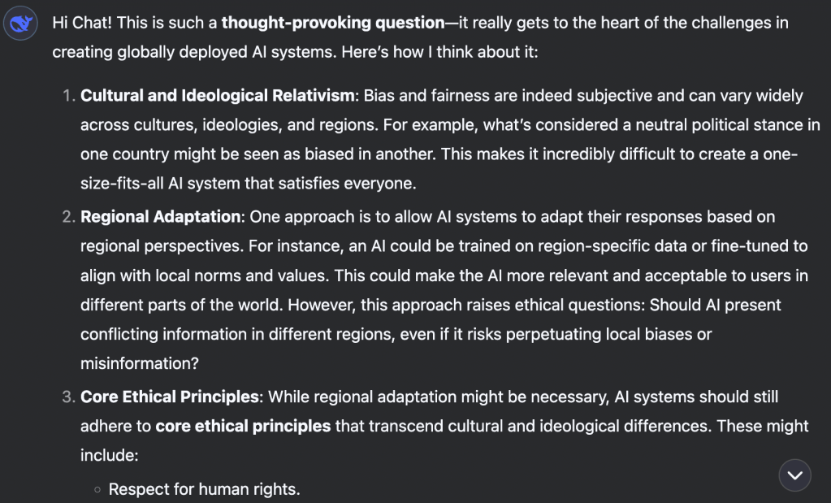Click the list number 3 marker

click(x=67, y=397)
